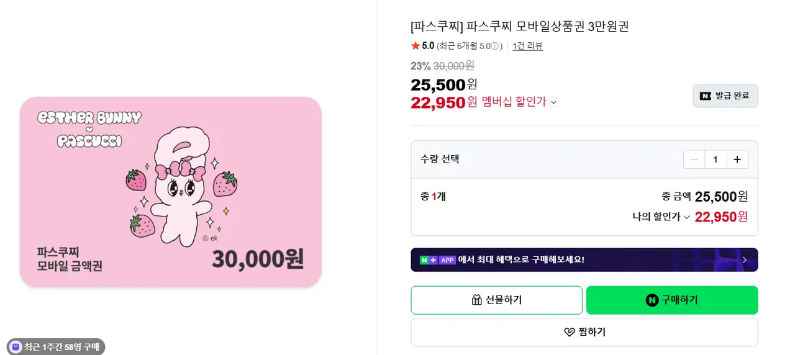Screen dimensions: 795x355
Task: Click the pink Esther Bunny gift card image
Action: 171,192
